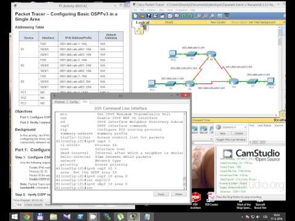
Task: Click inside the IOS command line terminal
Action: pyautogui.click(x=119, y=150)
